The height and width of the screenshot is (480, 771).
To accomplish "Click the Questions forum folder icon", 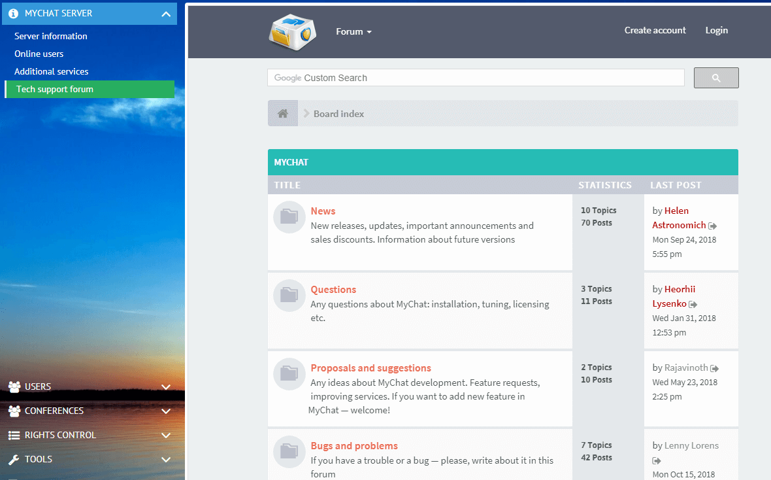I will point(289,296).
